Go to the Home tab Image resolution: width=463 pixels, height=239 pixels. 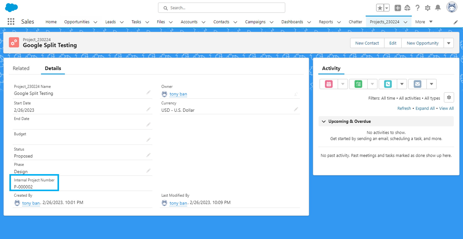[51, 22]
